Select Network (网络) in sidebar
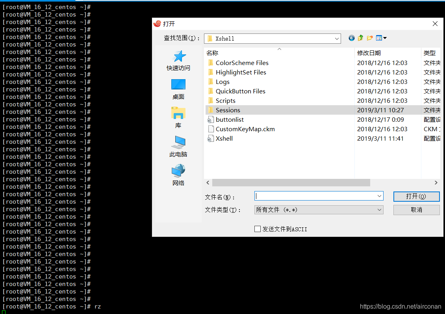 [x=178, y=175]
